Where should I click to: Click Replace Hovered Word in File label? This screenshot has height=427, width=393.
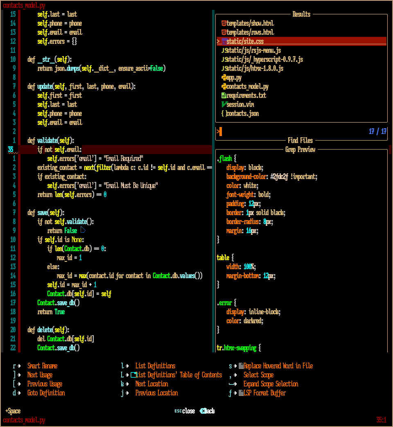click(278, 366)
